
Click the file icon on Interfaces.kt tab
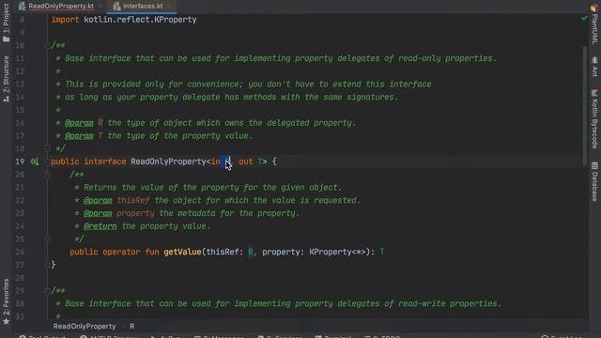(116, 7)
